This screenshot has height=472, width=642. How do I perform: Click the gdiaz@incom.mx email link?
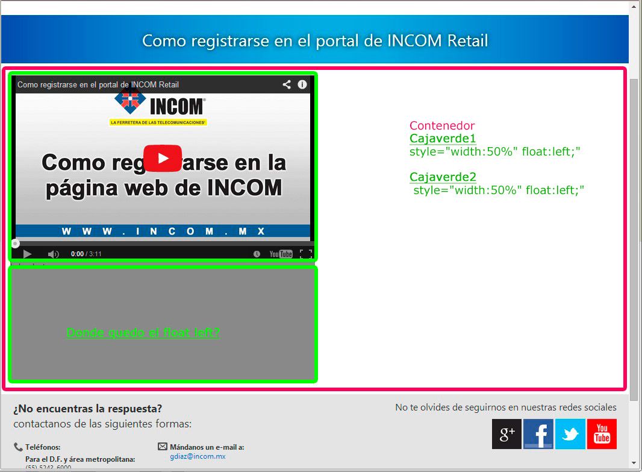(x=198, y=456)
